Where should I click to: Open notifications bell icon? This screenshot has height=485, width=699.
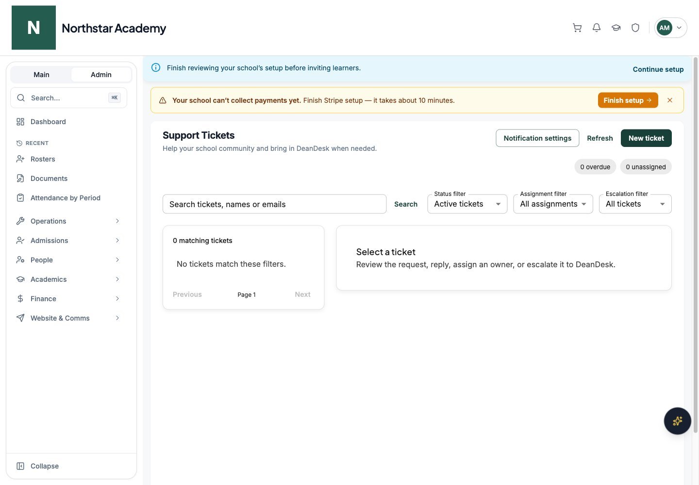coord(597,28)
